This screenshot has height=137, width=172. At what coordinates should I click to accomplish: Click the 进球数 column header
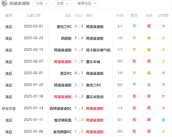tap(164, 15)
